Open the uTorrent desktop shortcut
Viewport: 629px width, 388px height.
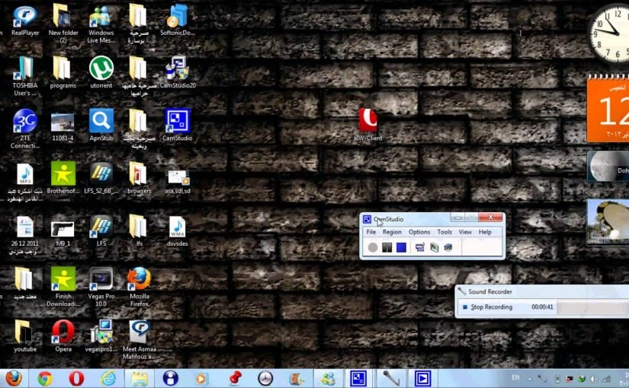click(x=101, y=69)
